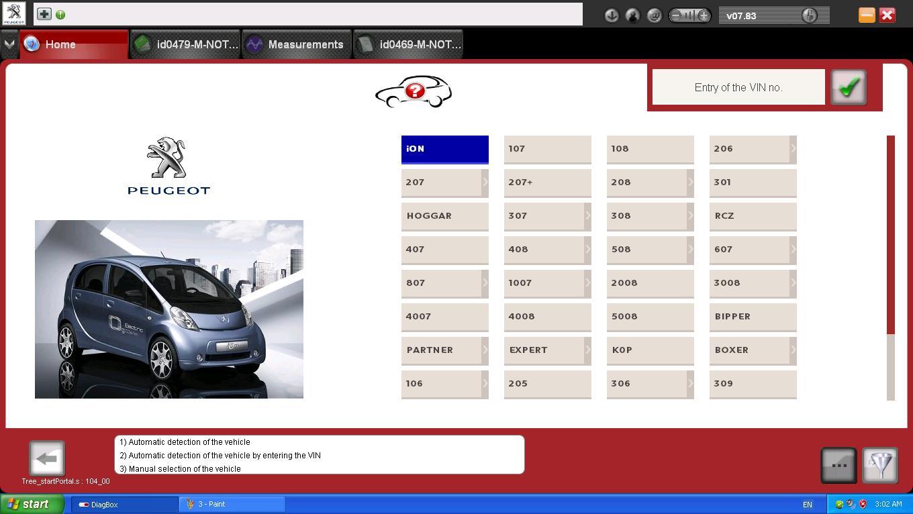Screen dimensions: 913x514
Task: Click the globe icon on the Home tab
Action: pos(32,44)
